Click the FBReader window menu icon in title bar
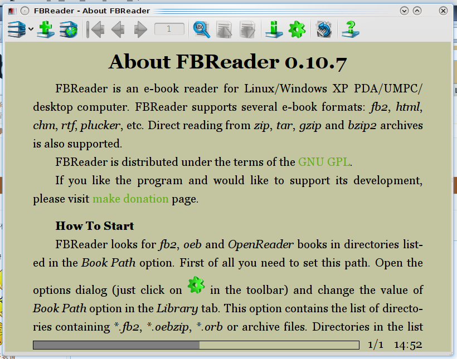 (12, 11)
